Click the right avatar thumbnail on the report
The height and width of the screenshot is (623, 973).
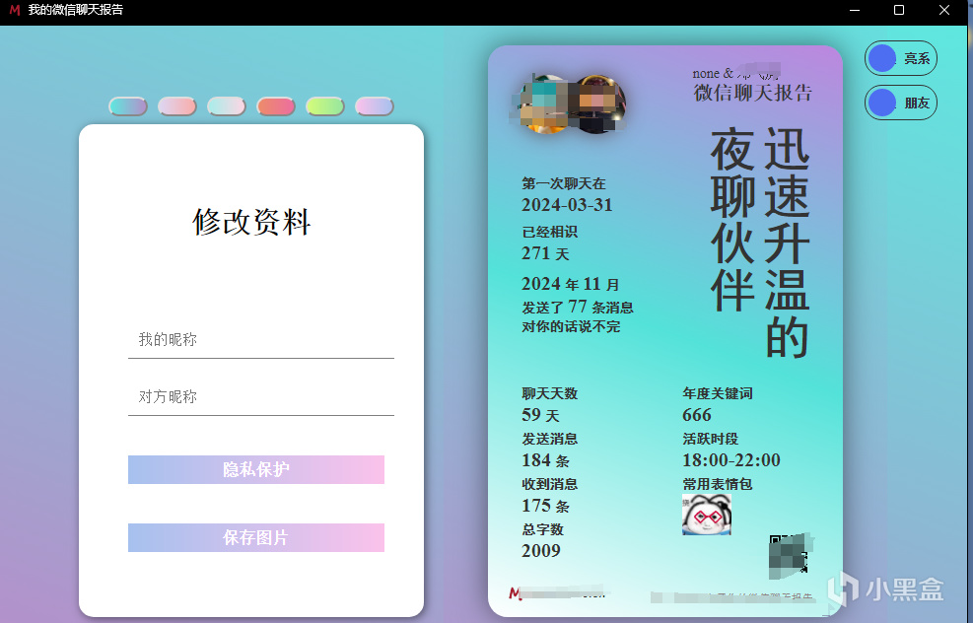pos(599,101)
